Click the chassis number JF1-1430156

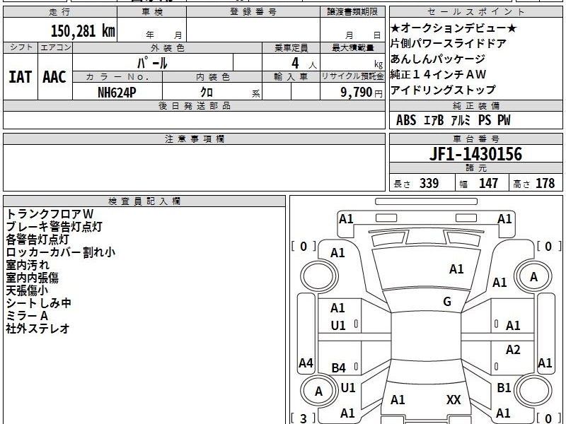click(475, 154)
